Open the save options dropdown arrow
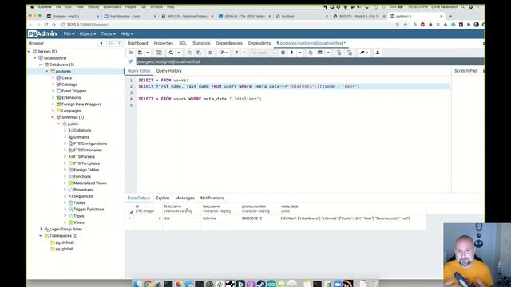 click(148, 53)
